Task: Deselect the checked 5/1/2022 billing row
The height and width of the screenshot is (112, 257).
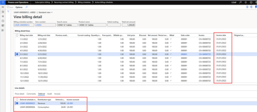Action: (17, 54)
